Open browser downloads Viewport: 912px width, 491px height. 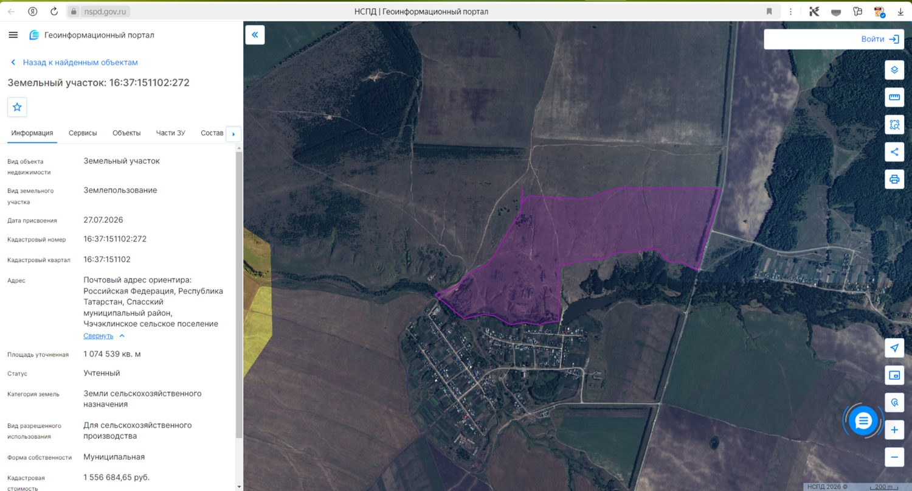(900, 12)
